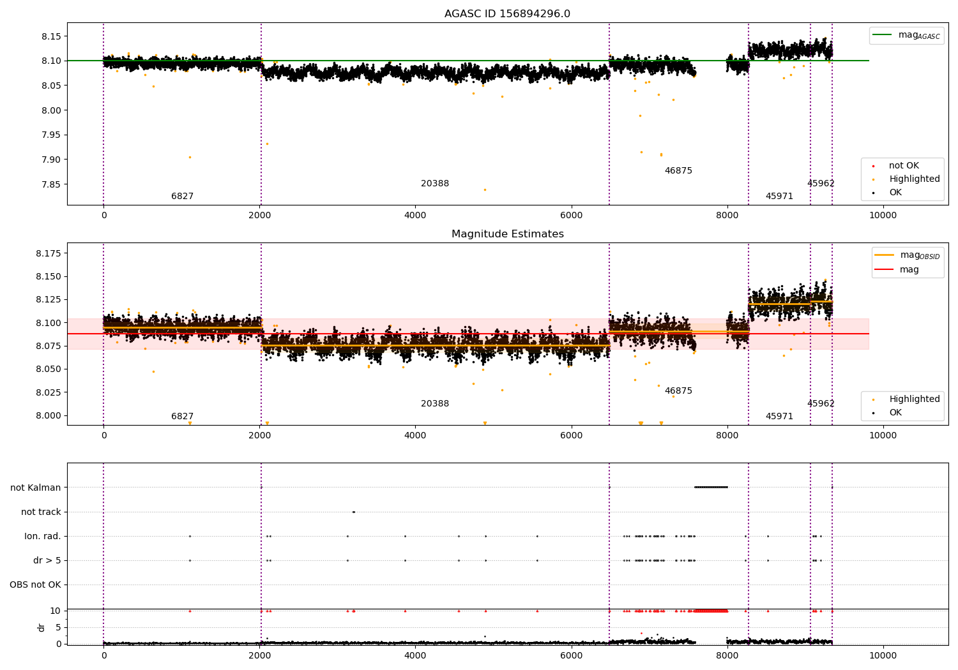Click the 8.000 y-axis tick label
This screenshot has width=958, height=670.
50,415
